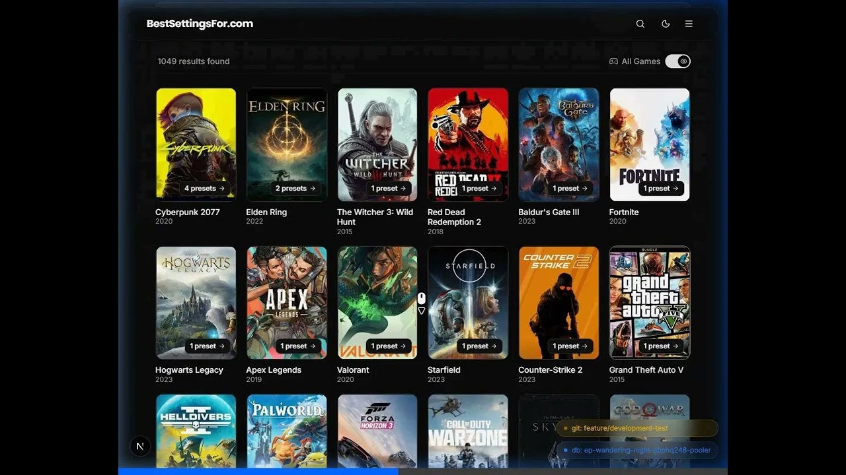Screen dimensions: 846x475
Task: Open the Next.js dev tools N badge
Action: (139, 446)
